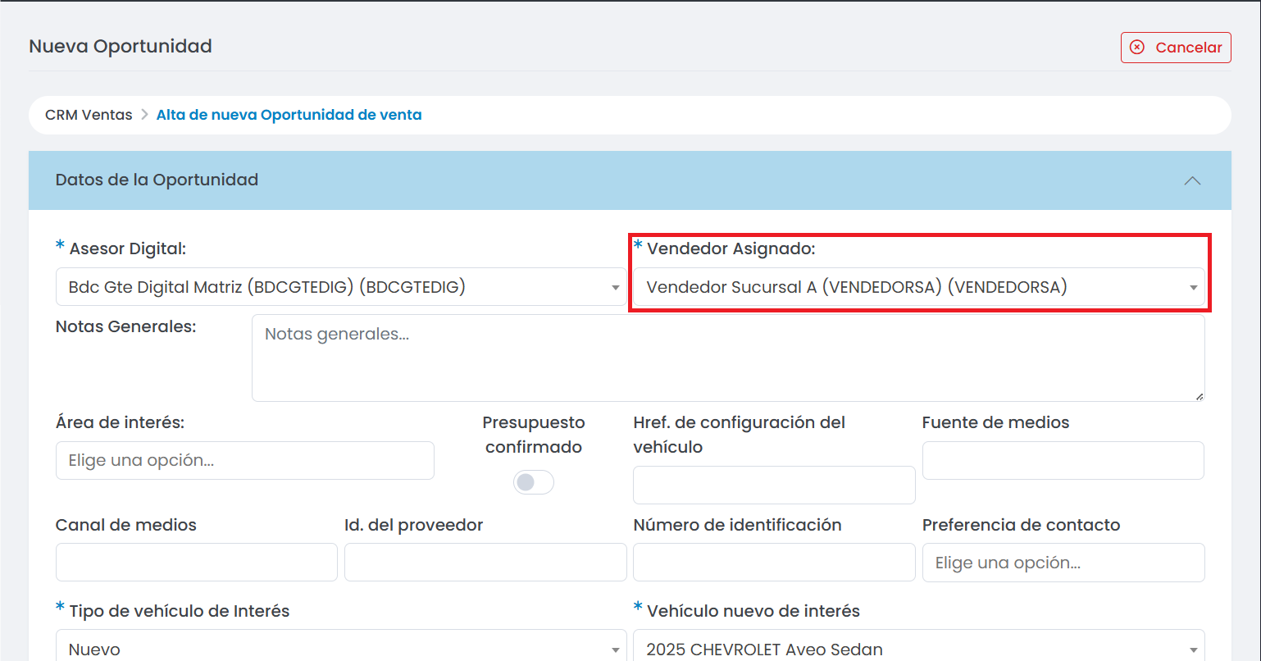Image resolution: width=1261 pixels, height=661 pixels.
Task: Open the Vendedor Asignado dropdown
Action: [x=918, y=287]
